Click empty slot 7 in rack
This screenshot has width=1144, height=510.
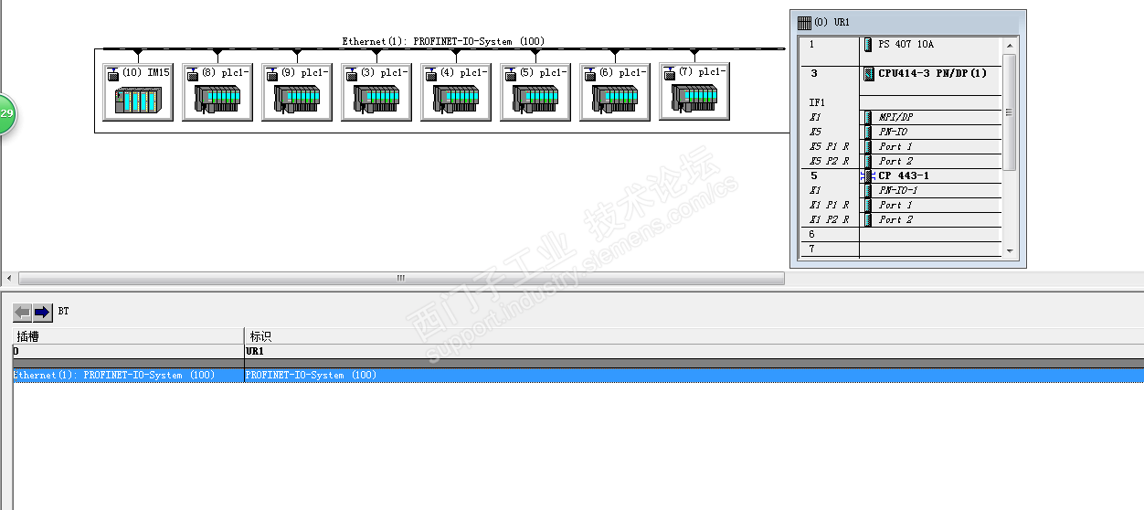coord(901,249)
